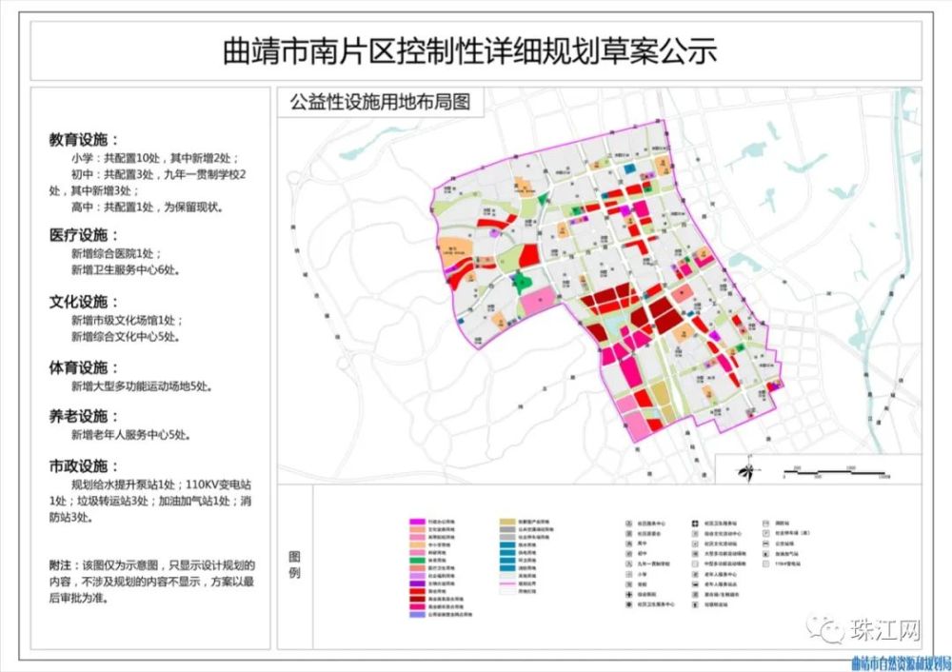Screen dimensions: 952x672
Task: Select the gas/fueling station (加油加气站) icon
Action: pyautogui.click(x=765, y=553)
